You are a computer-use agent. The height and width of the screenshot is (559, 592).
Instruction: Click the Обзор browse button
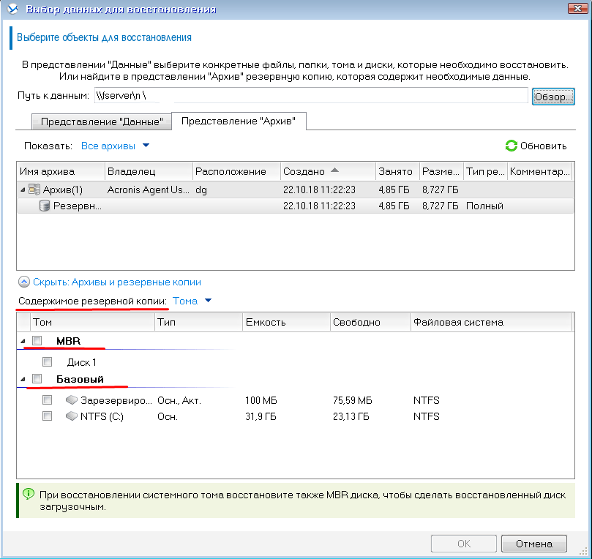[553, 97]
